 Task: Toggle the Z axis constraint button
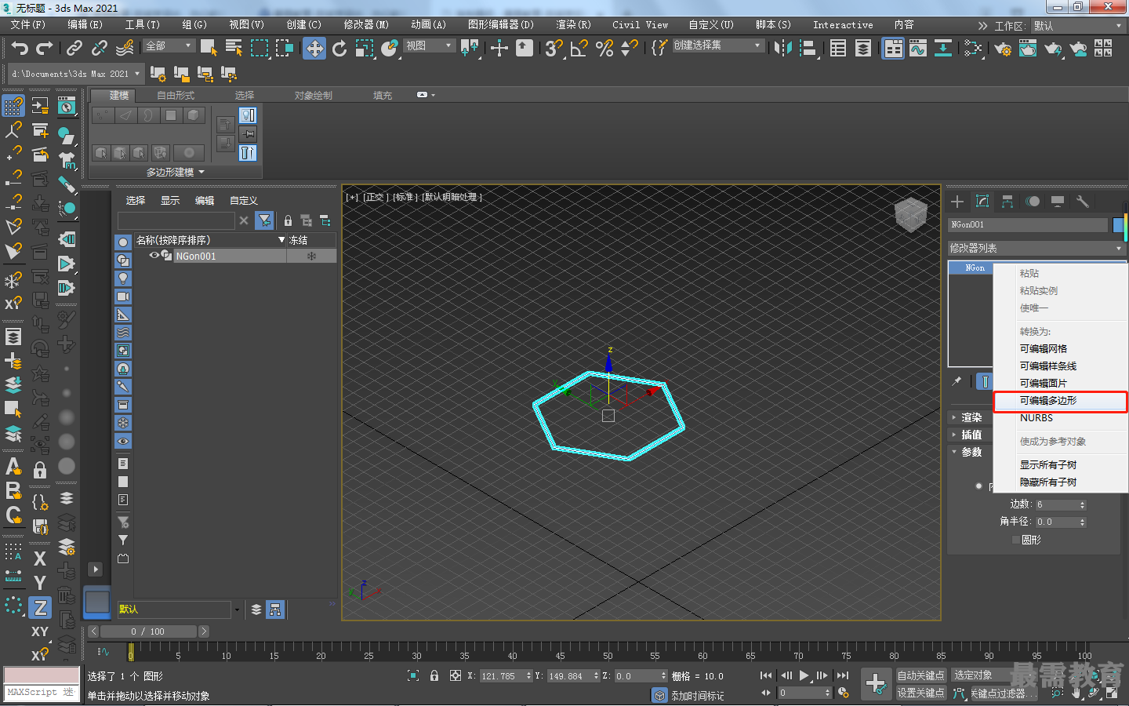[40, 607]
